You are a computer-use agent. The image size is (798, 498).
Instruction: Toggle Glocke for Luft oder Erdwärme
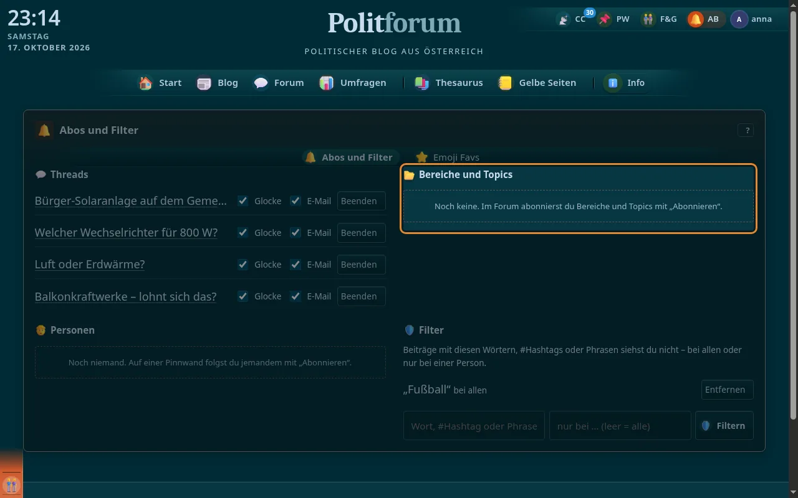click(x=243, y=265)
